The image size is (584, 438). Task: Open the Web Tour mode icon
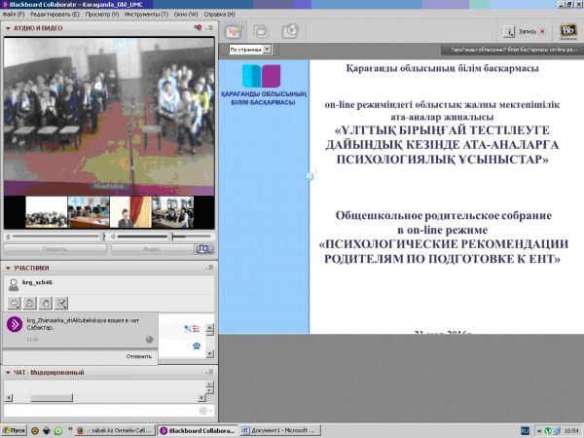tap(289, 30)
